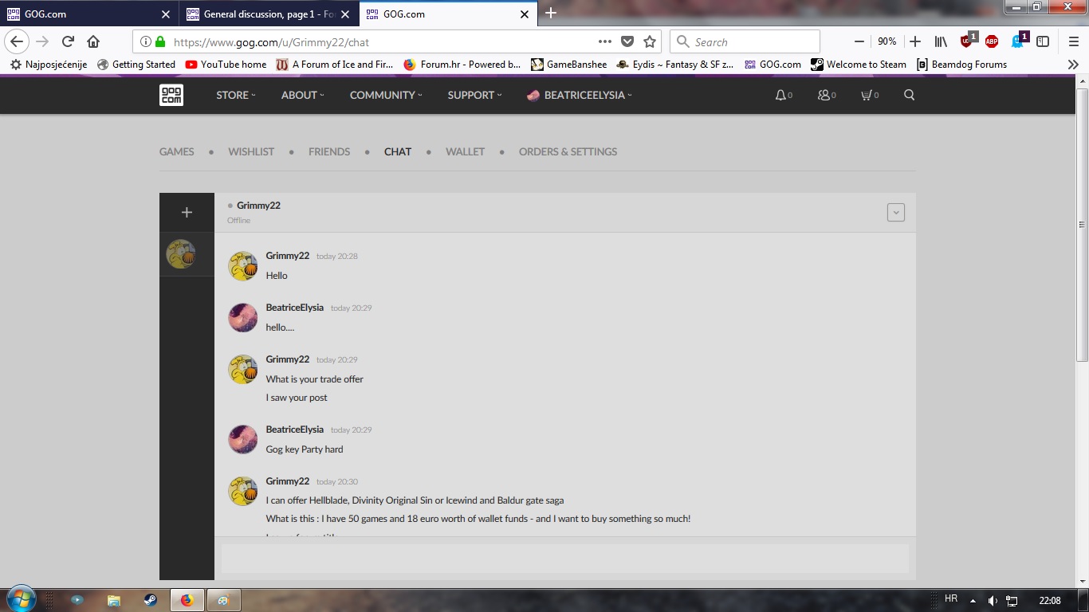Open ORDERS & SETTINGS section

coord(568,151)
